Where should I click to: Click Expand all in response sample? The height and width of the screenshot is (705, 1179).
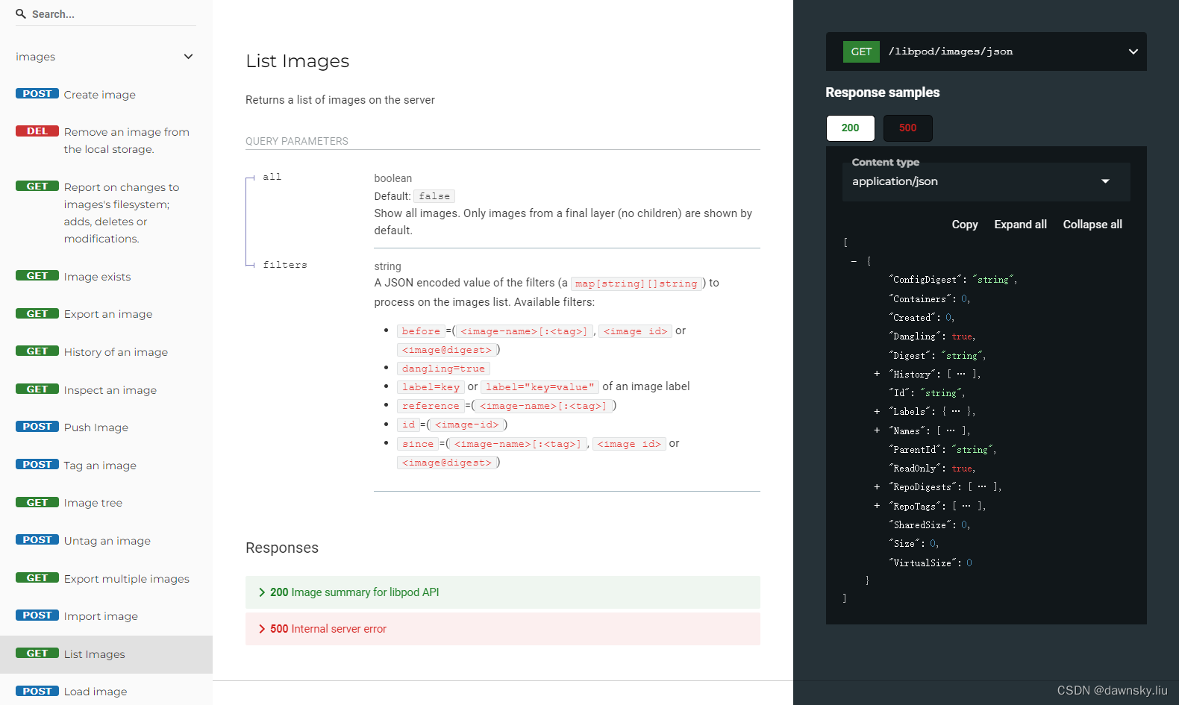[x=1020, y=225]
